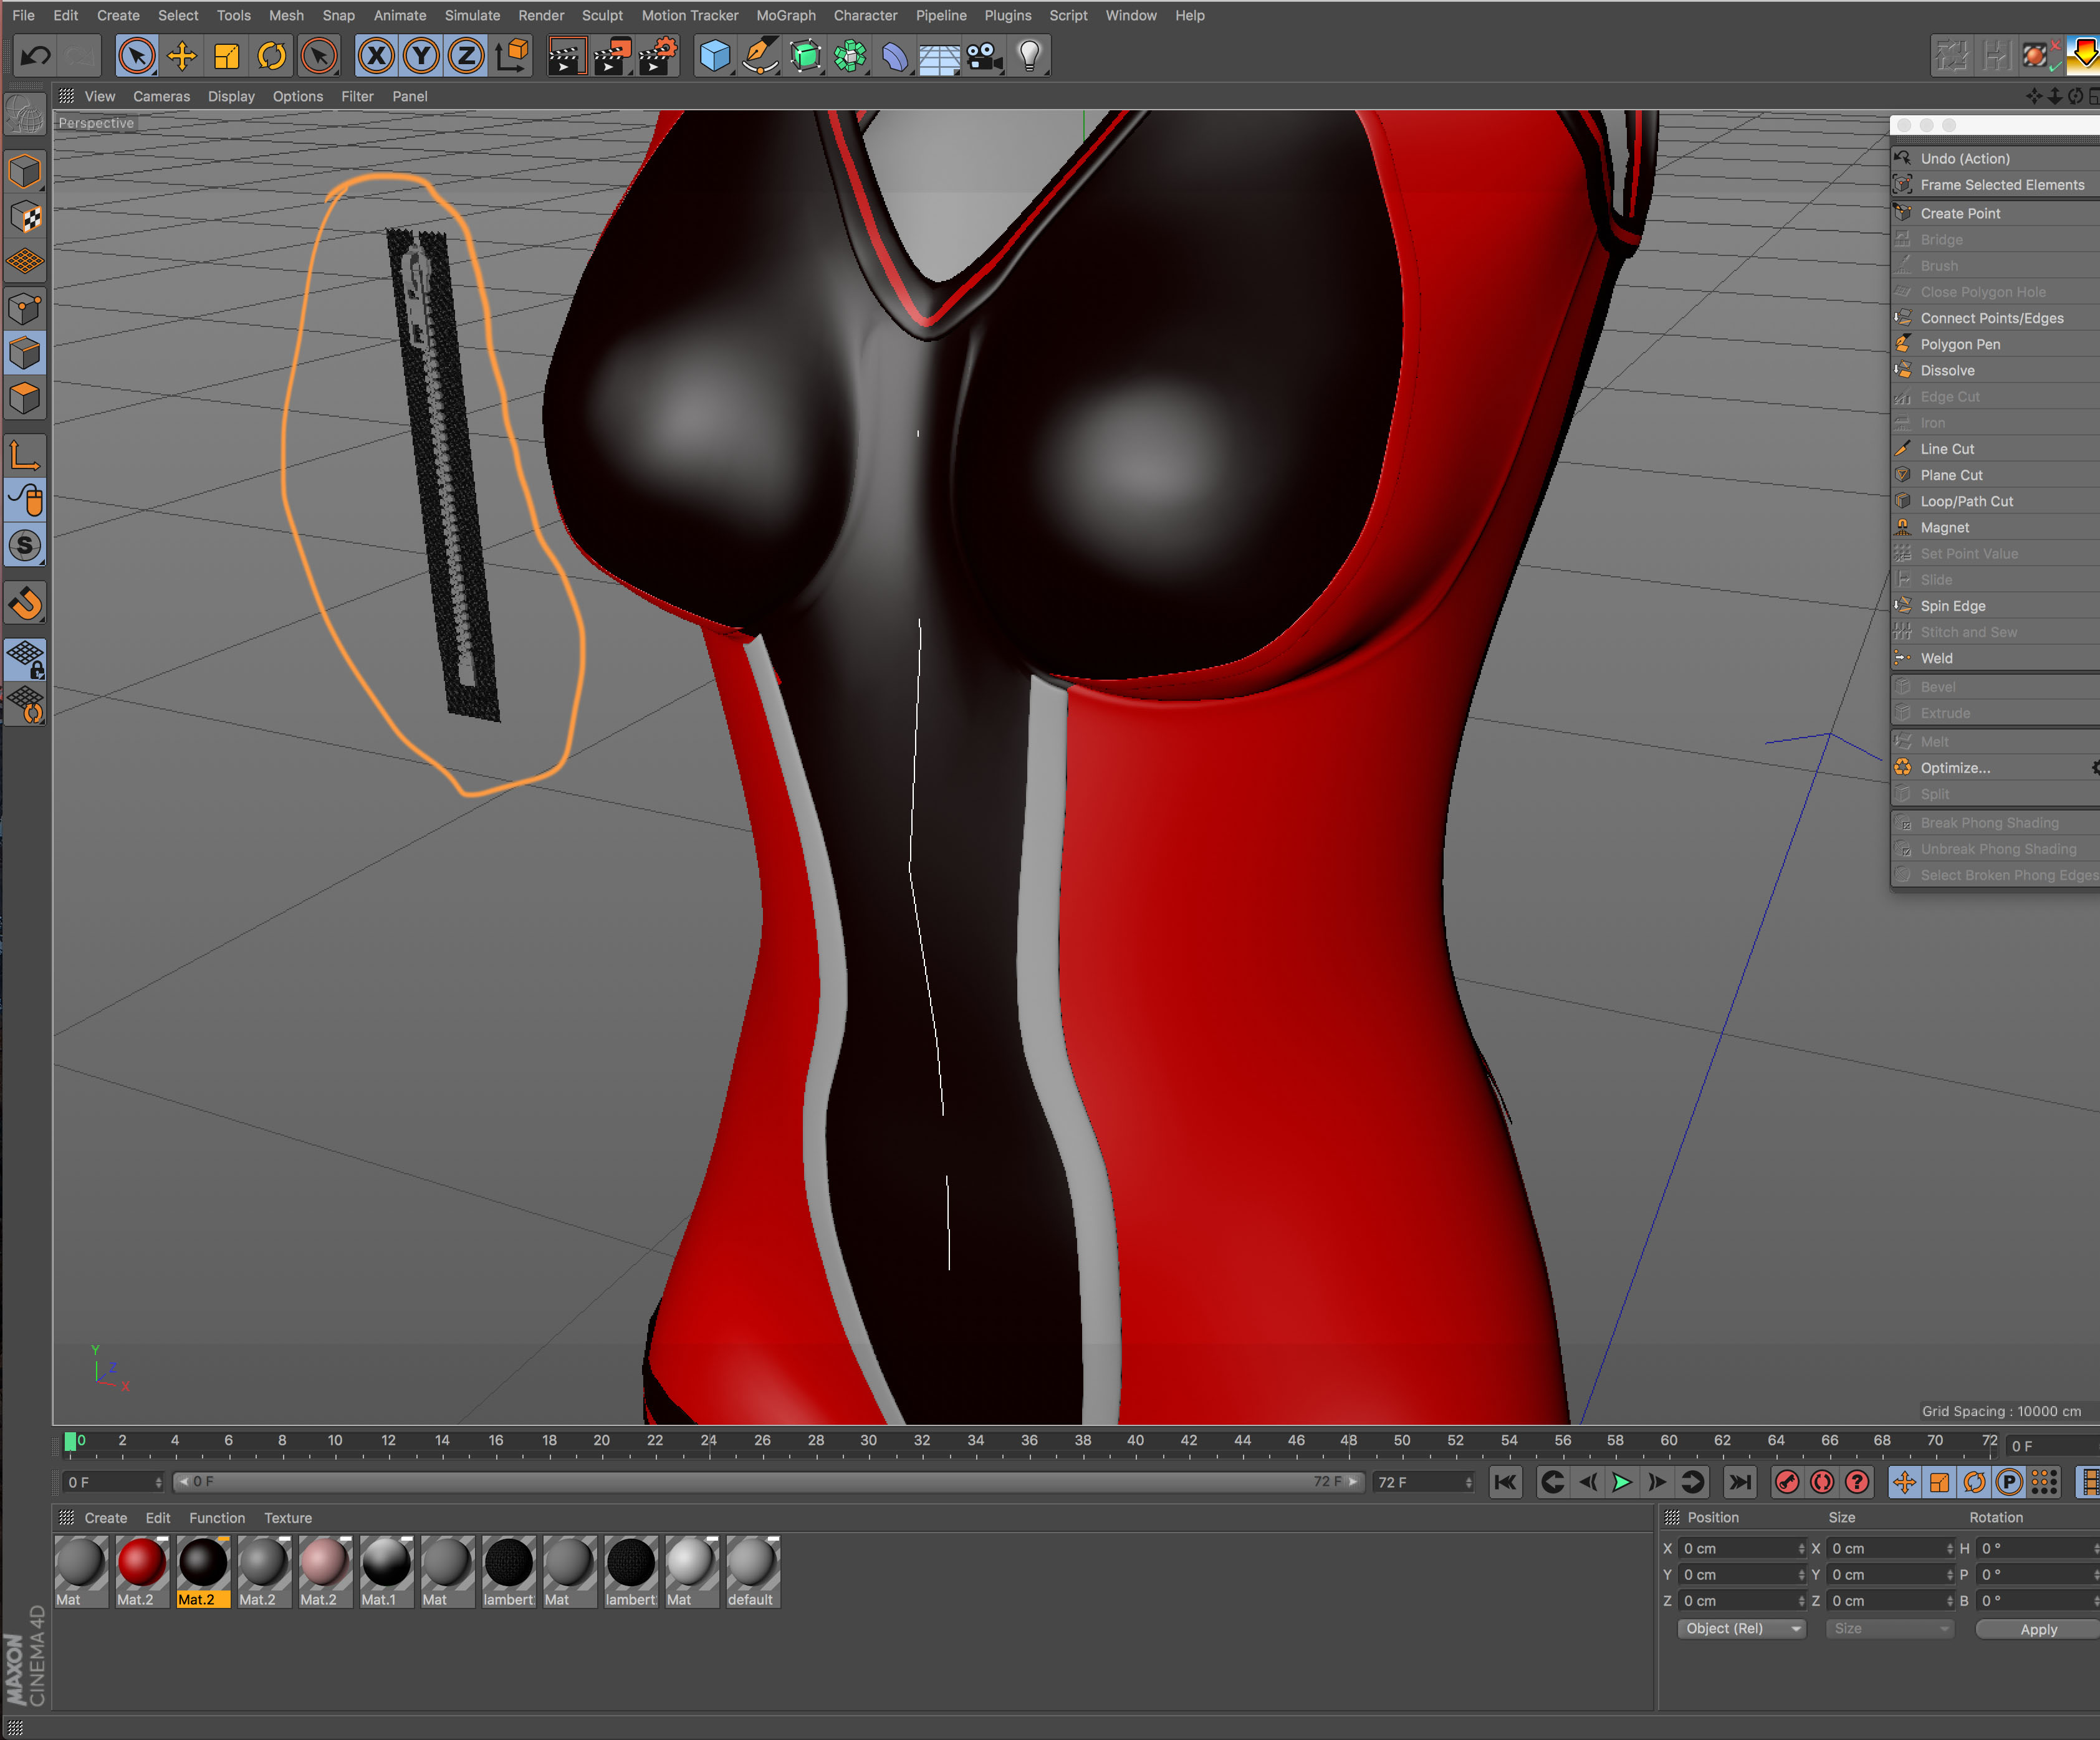Open the Mesh menu
Screen dimensions: 2100x1740
click(286, 15)
